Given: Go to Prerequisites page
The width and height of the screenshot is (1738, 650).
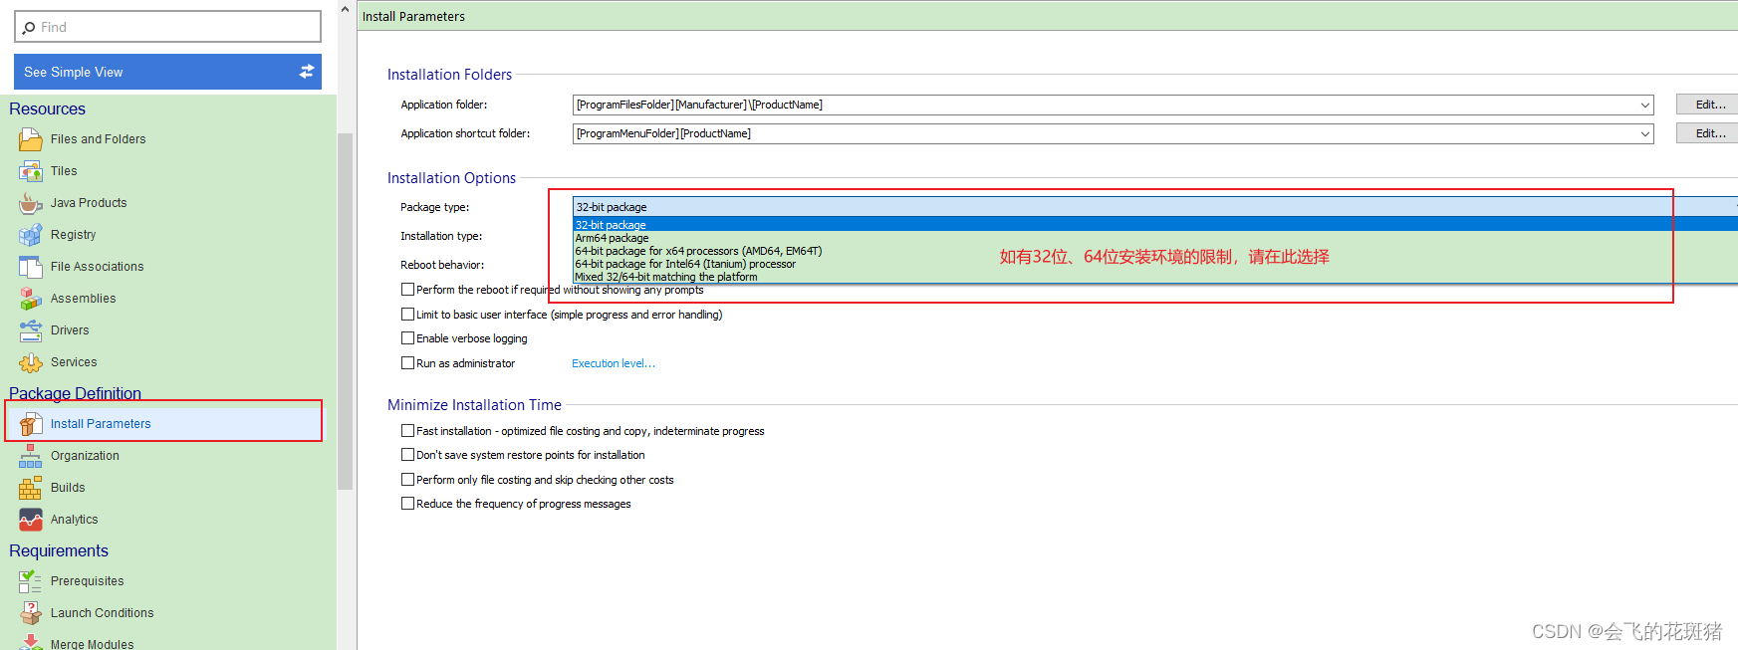Looking at the screenshot, I should [x=87, y=581].
